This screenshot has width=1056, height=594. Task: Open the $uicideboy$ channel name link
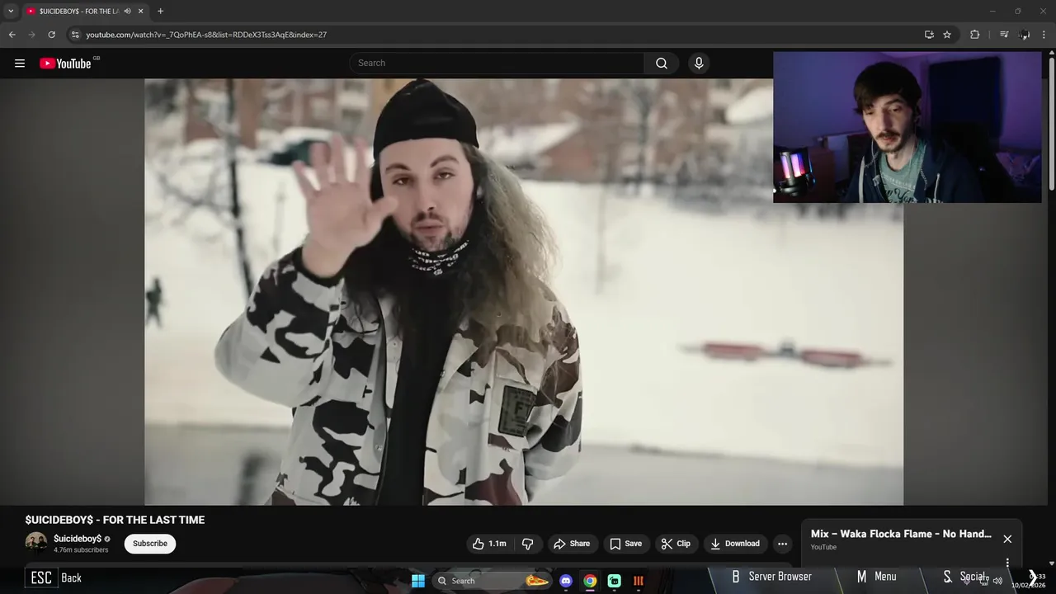pyautogui.click(x=78, y=539)
